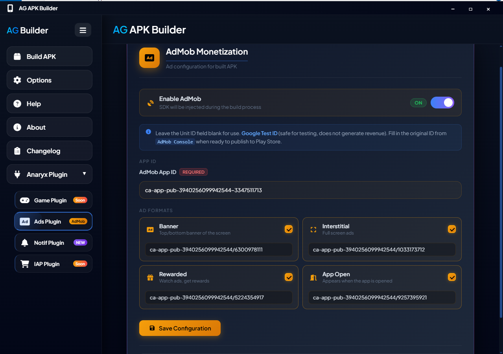
Task: Click the Help question mark icon
Action: point(17,104)
